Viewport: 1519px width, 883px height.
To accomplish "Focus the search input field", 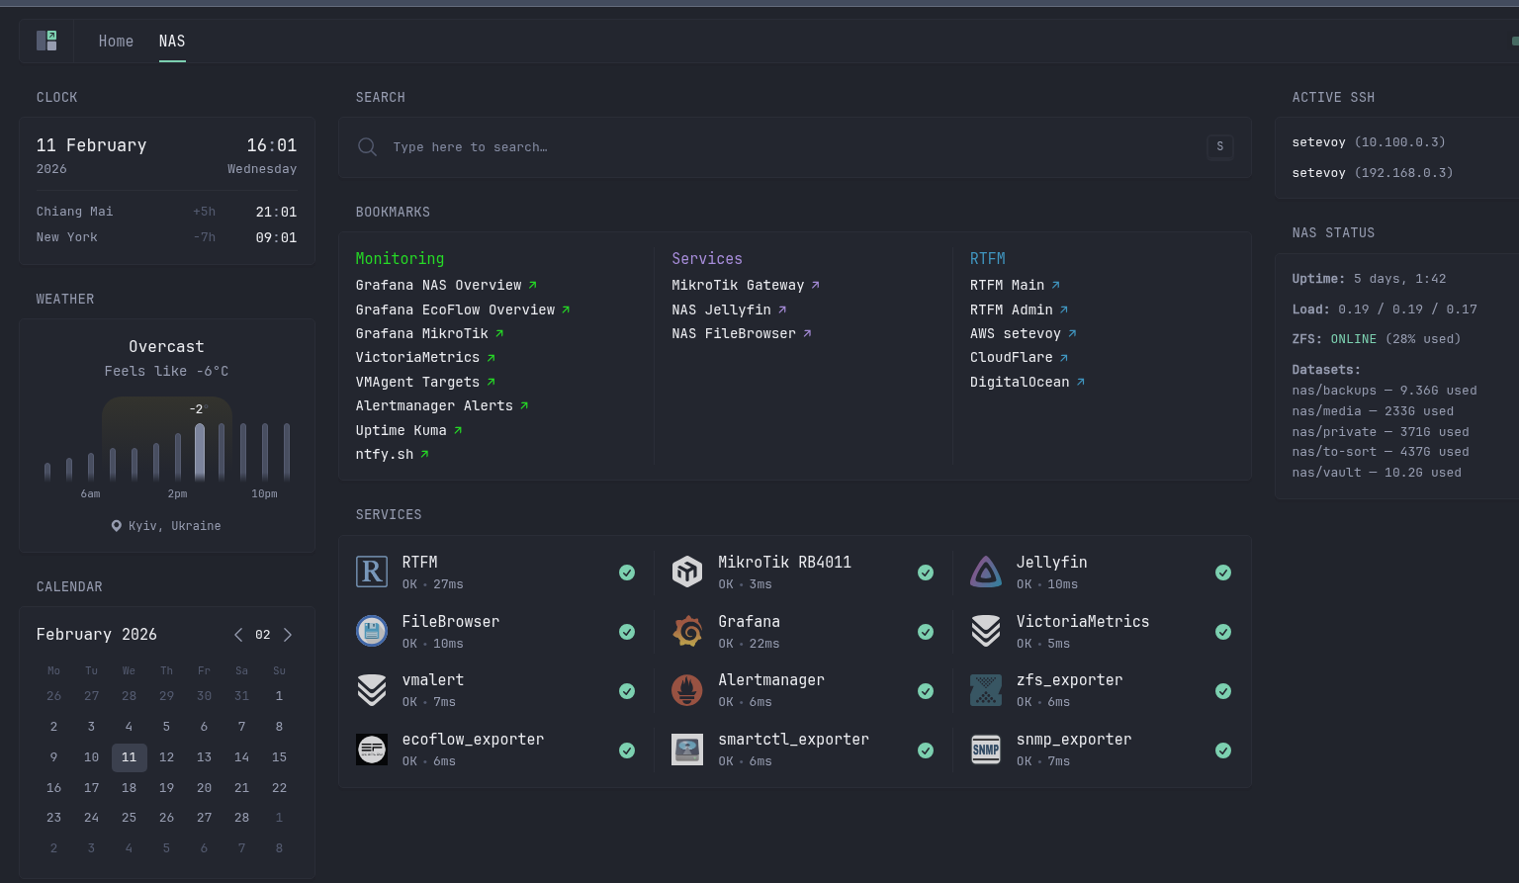I will [791, 147].
